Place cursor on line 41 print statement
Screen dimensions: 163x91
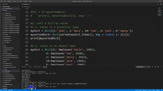point(45,38)
